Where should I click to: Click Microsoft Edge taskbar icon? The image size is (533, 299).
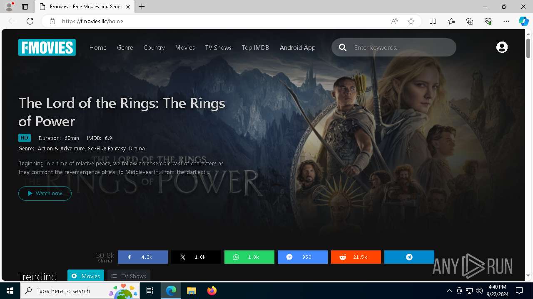click(x=171, y=291)
